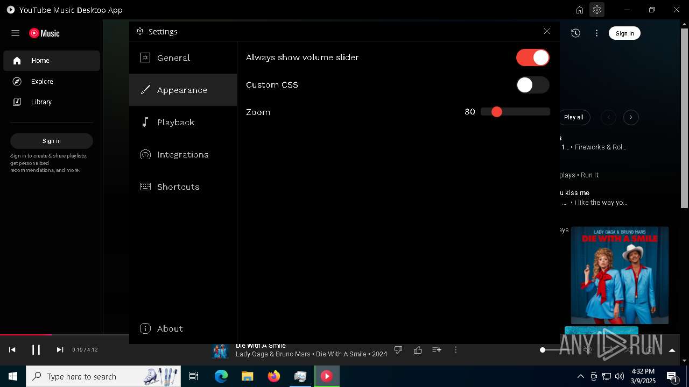Click the YouTube Music logo
The width and height of the screenshot is (689, 387).
coord(45,33)
